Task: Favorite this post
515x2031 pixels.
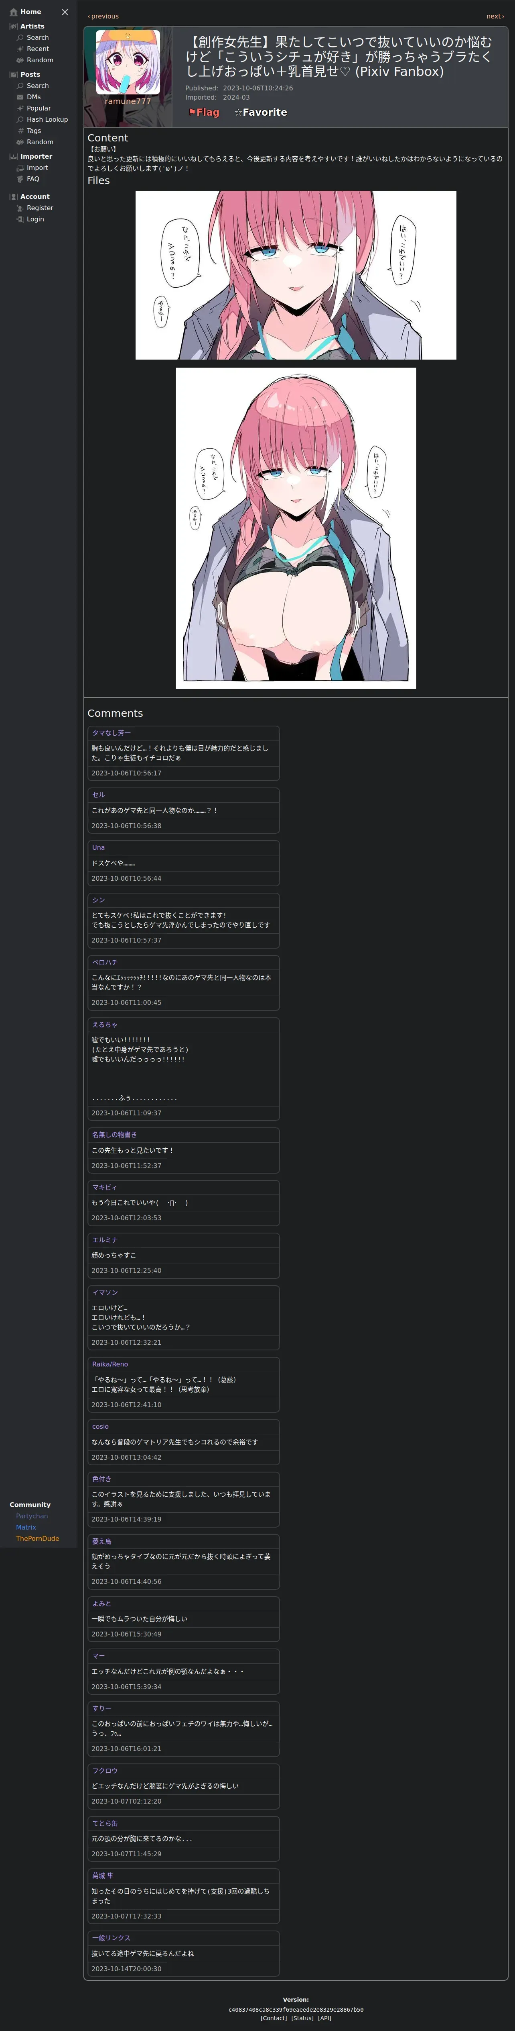Action: pos(261,113)
